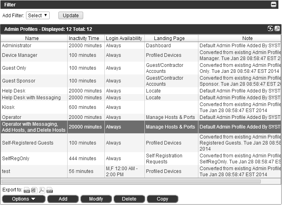Sort by Inactivity Time column header
282x205 pixels.
pos(86,38)
